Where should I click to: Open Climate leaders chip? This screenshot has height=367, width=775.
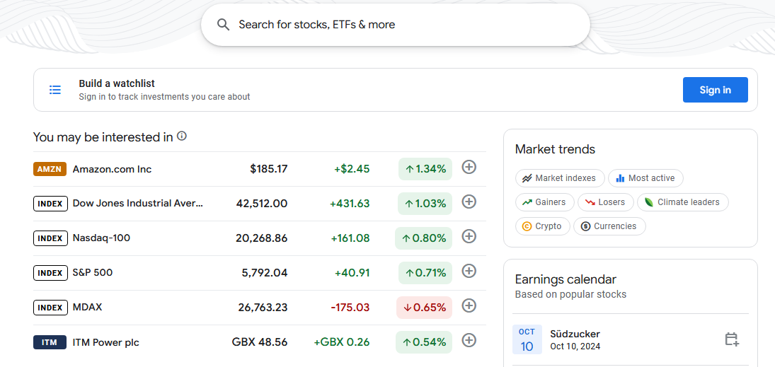click(x=682, y=202)
